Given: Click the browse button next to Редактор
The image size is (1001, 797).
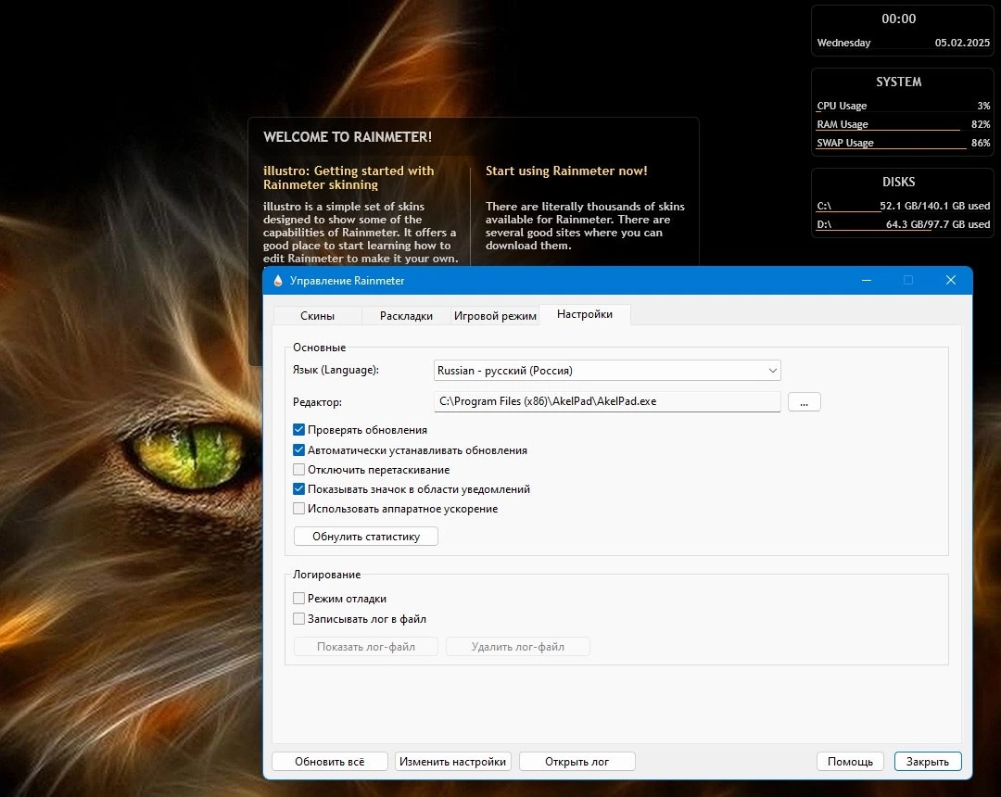Looking at the screenshot, I should [805, 402].
